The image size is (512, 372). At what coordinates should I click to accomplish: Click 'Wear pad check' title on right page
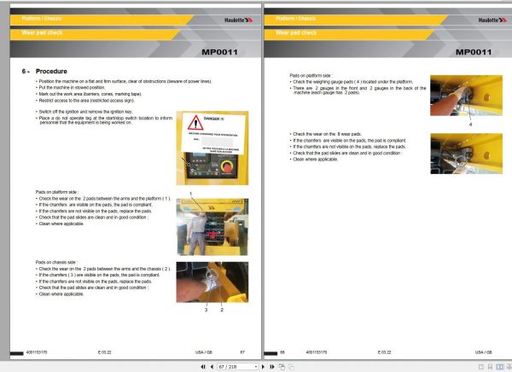pyautogui.click(x=296, y=32)
